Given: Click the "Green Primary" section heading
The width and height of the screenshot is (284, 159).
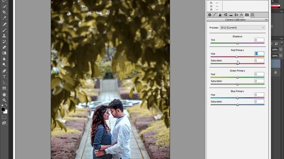Looking at the screenshot, I should point(237,71).
